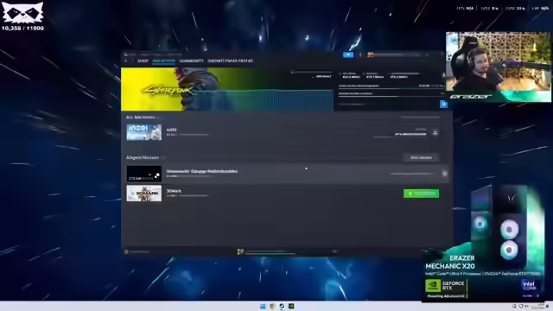Click the user avatar in the header
Viewport: 553px width, 311px height.
point(371,54)
